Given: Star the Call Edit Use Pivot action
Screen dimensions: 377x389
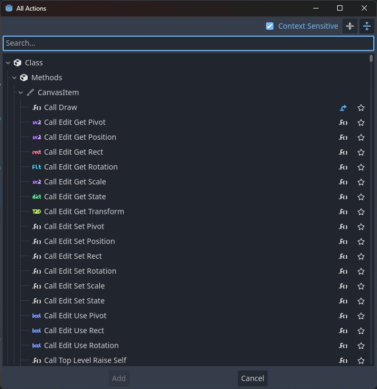Looking at the screenshot, I should 361,316.
